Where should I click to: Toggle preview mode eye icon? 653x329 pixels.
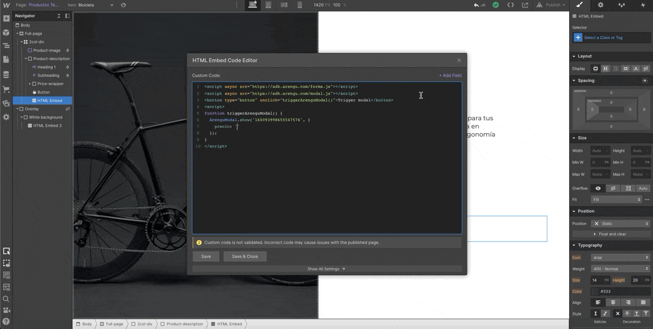124,5
